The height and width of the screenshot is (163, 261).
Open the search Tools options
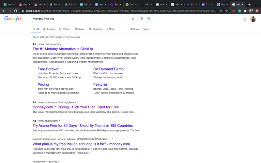[146, 29]
